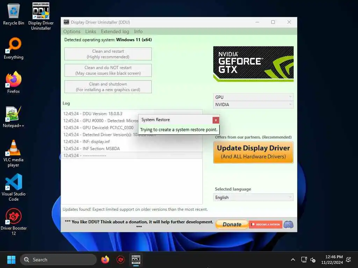Viewport: 358px width, 268px height.
Task: Open the Options menu
Action: pyautogui.click(x=72, y=31)
